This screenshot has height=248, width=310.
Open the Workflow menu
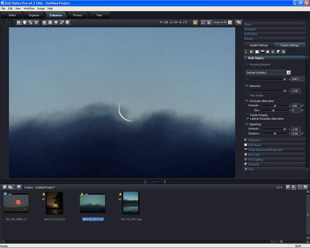coord(29,8)
